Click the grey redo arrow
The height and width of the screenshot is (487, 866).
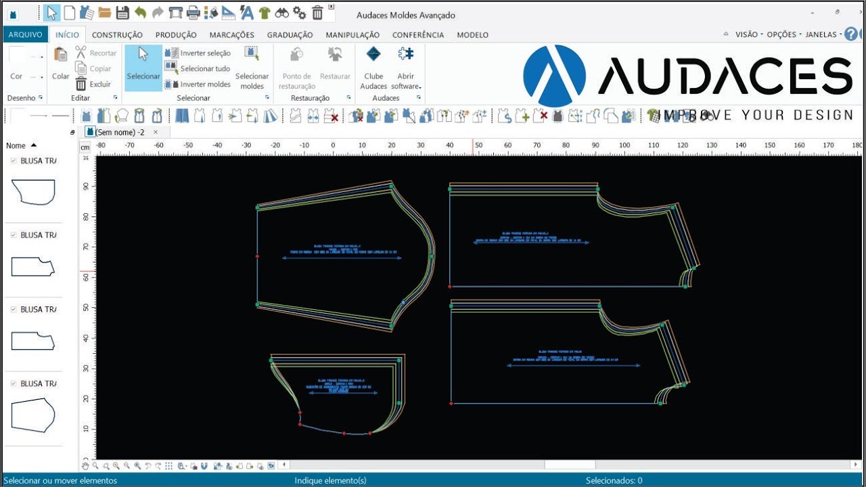click(158, 12)
